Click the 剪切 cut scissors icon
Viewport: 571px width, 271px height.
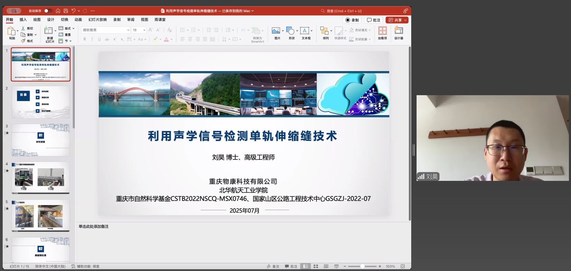23,28
